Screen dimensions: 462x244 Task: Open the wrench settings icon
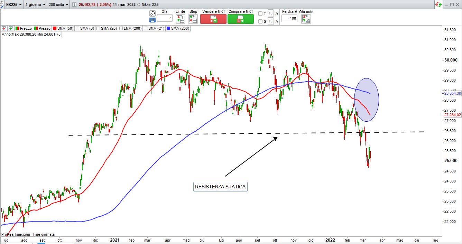pyautogui.click(x=152, y=13)
